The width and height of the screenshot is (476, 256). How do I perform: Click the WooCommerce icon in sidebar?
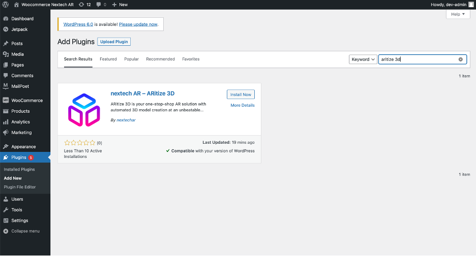(x=6, y=101)
